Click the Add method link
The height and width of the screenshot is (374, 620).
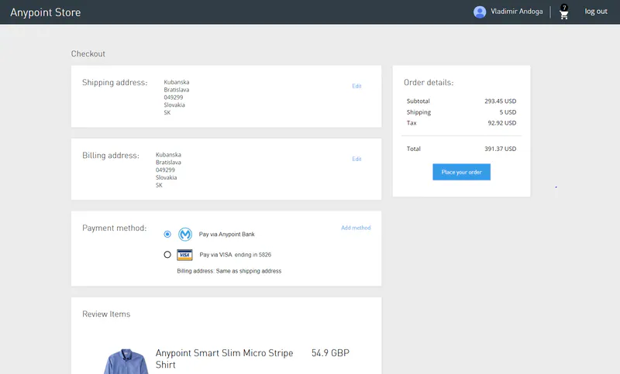click(x=356, y=228)
